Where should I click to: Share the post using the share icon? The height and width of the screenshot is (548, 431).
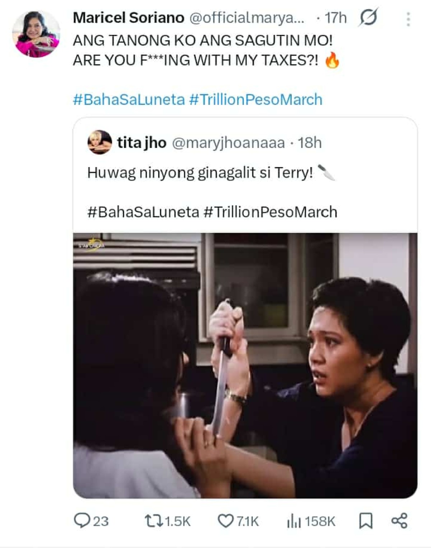pyautogui.click(x=399, y=521)
